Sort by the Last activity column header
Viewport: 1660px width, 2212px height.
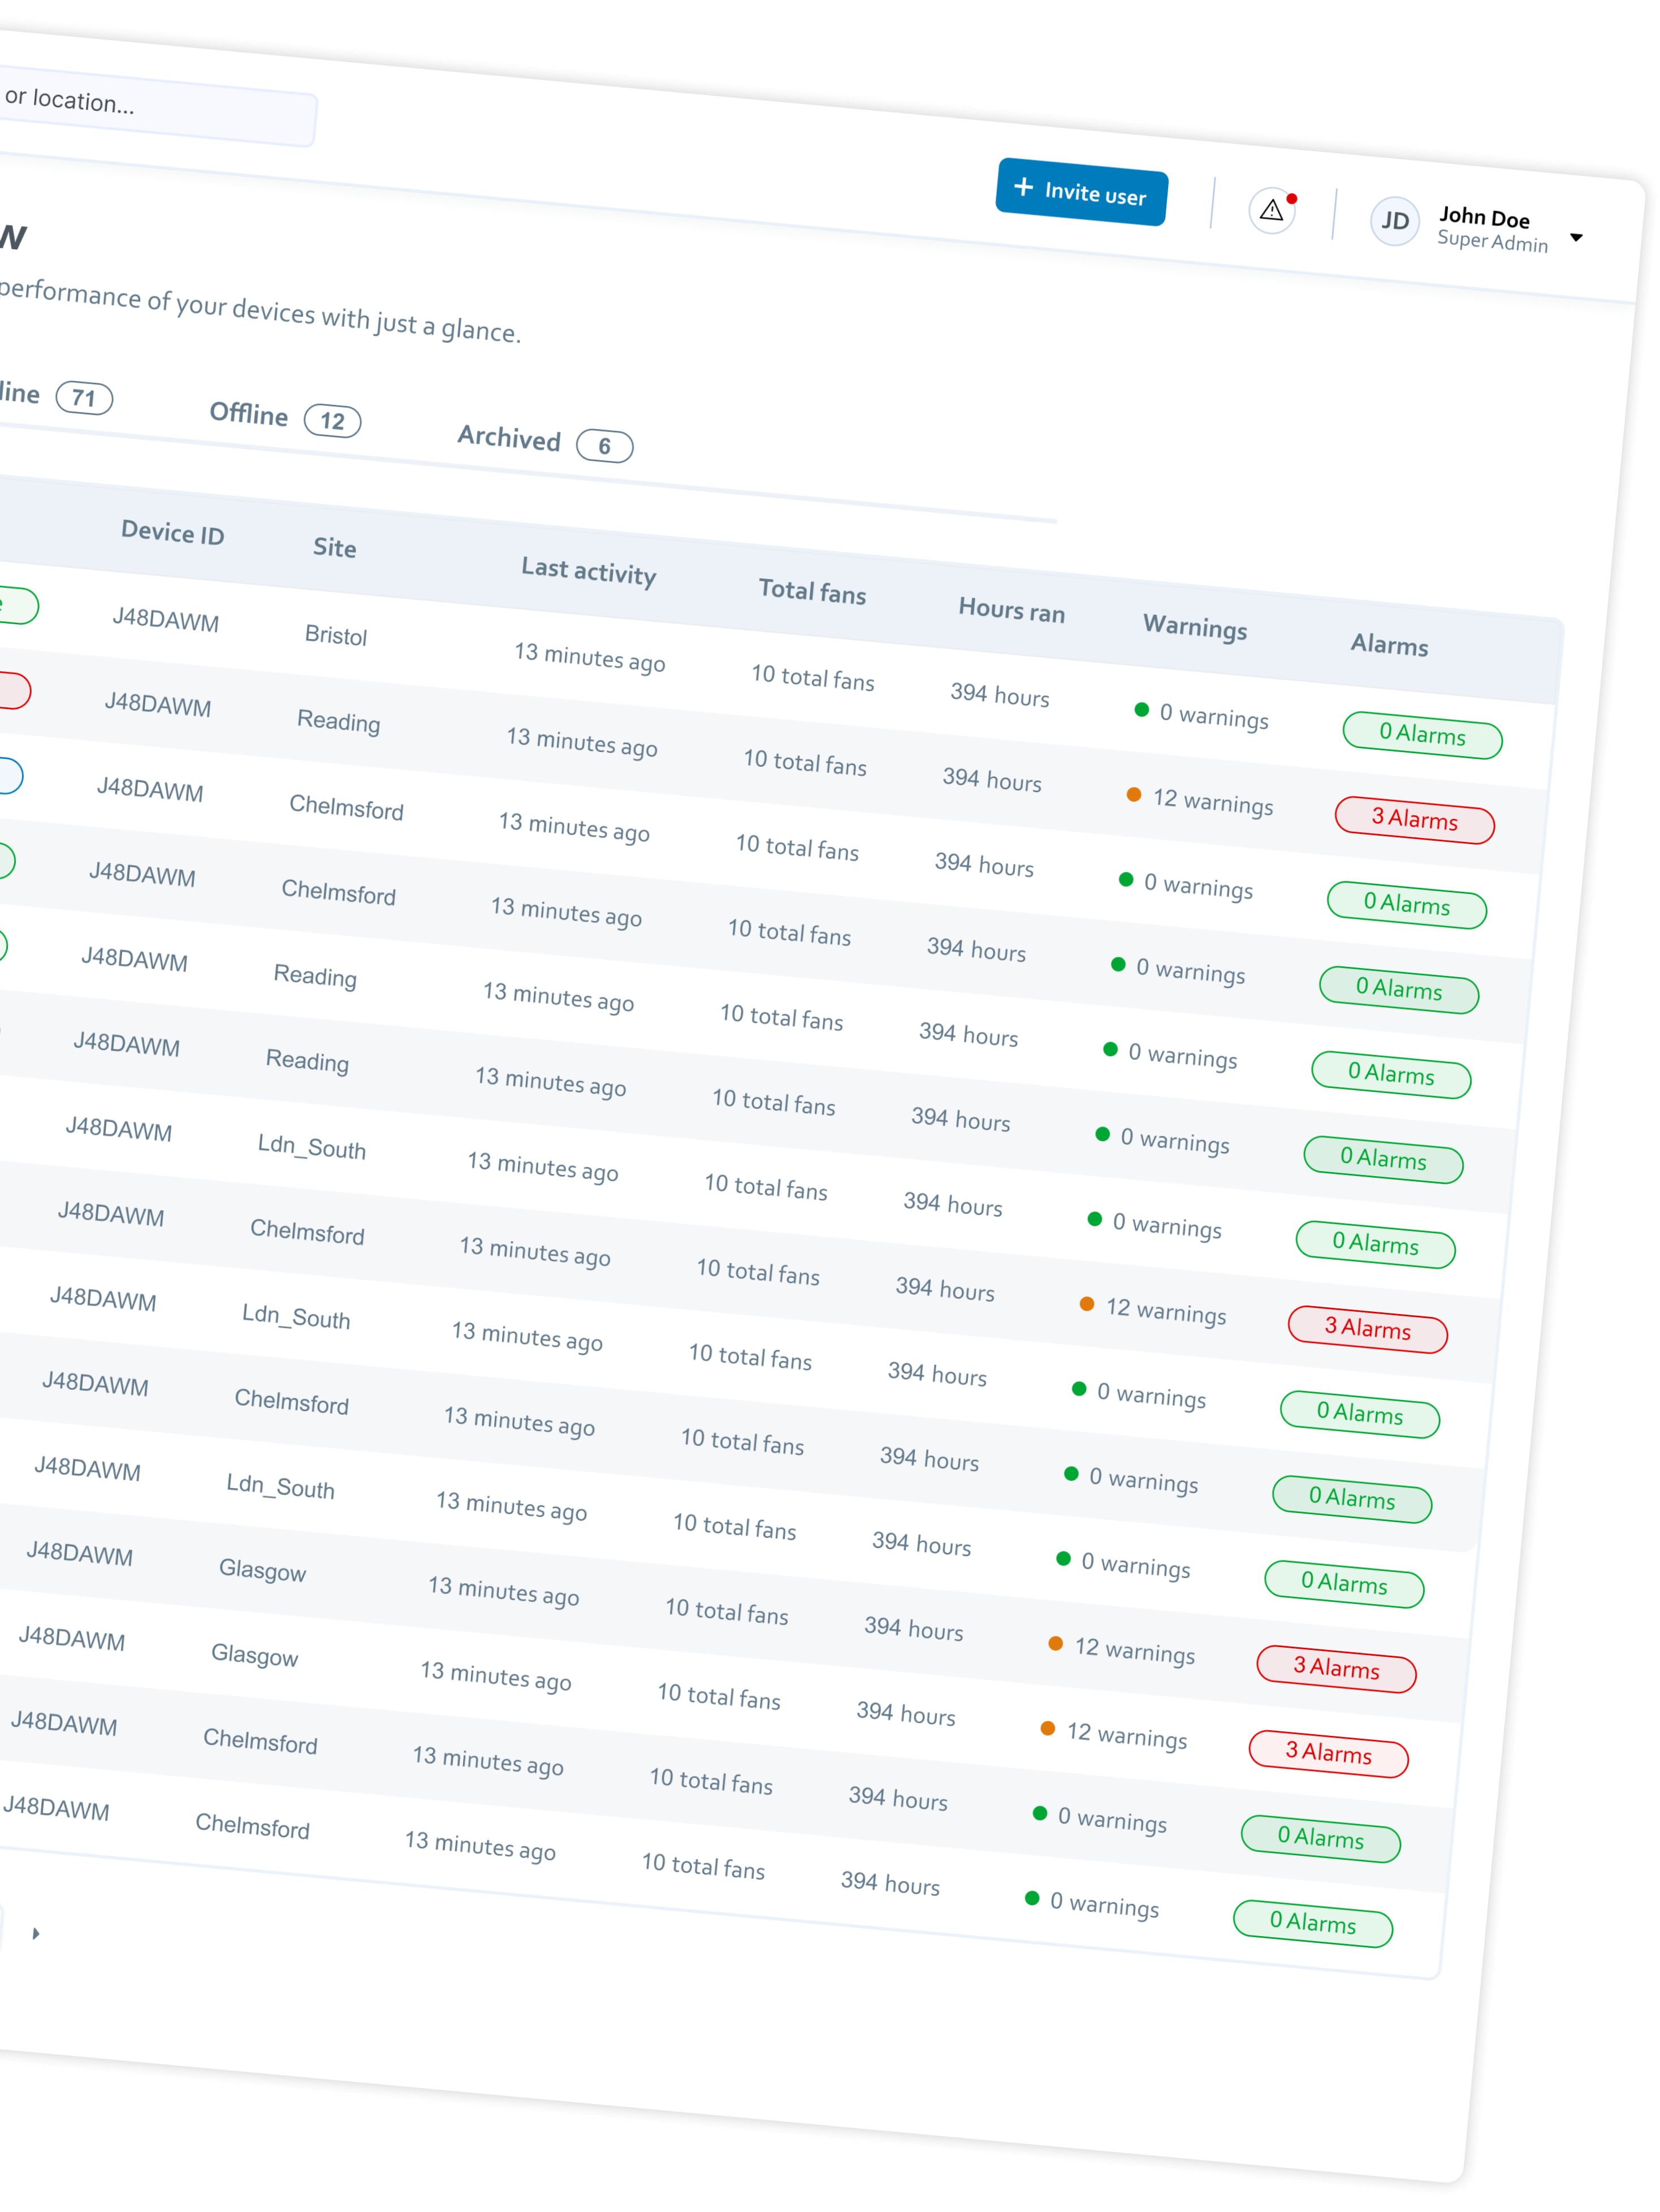point(588,571)
